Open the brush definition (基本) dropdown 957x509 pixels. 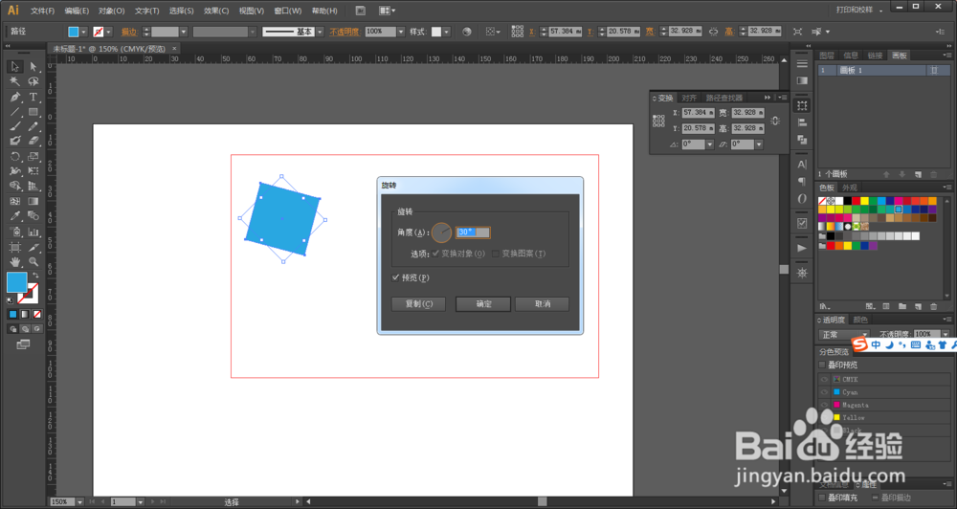320,32
